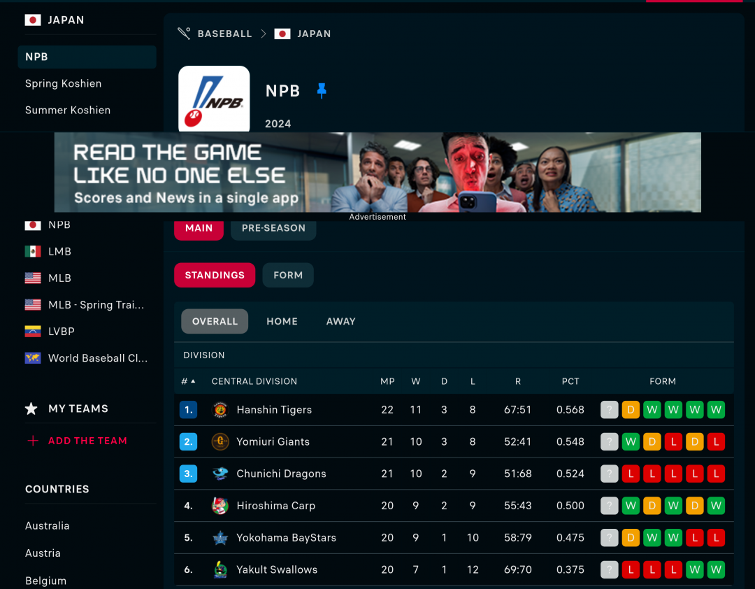755x589 pixels.
Task: Click the star icon next to My Teams
Action: tap(31, 409)
